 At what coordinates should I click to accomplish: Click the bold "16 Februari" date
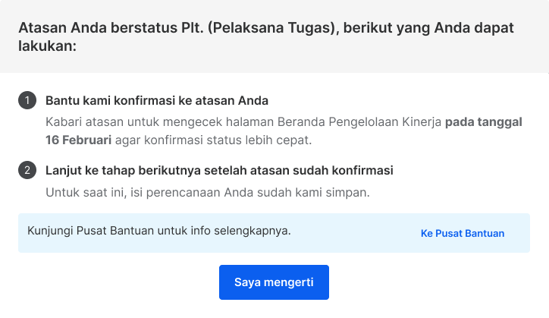[x=78, y=140]
